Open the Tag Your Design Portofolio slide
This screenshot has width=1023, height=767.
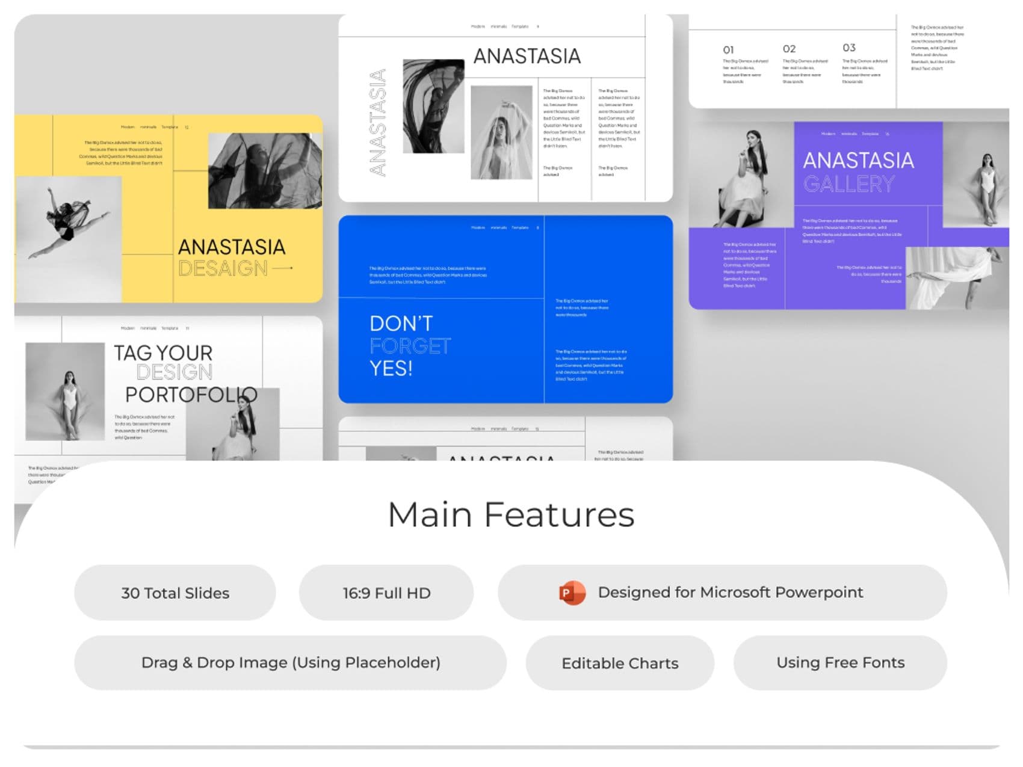(x=168, y=389)
